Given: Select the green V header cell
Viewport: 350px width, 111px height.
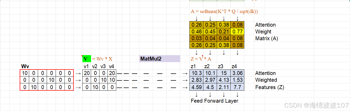Looking at the screenshot, I should (x=87, y=59).
